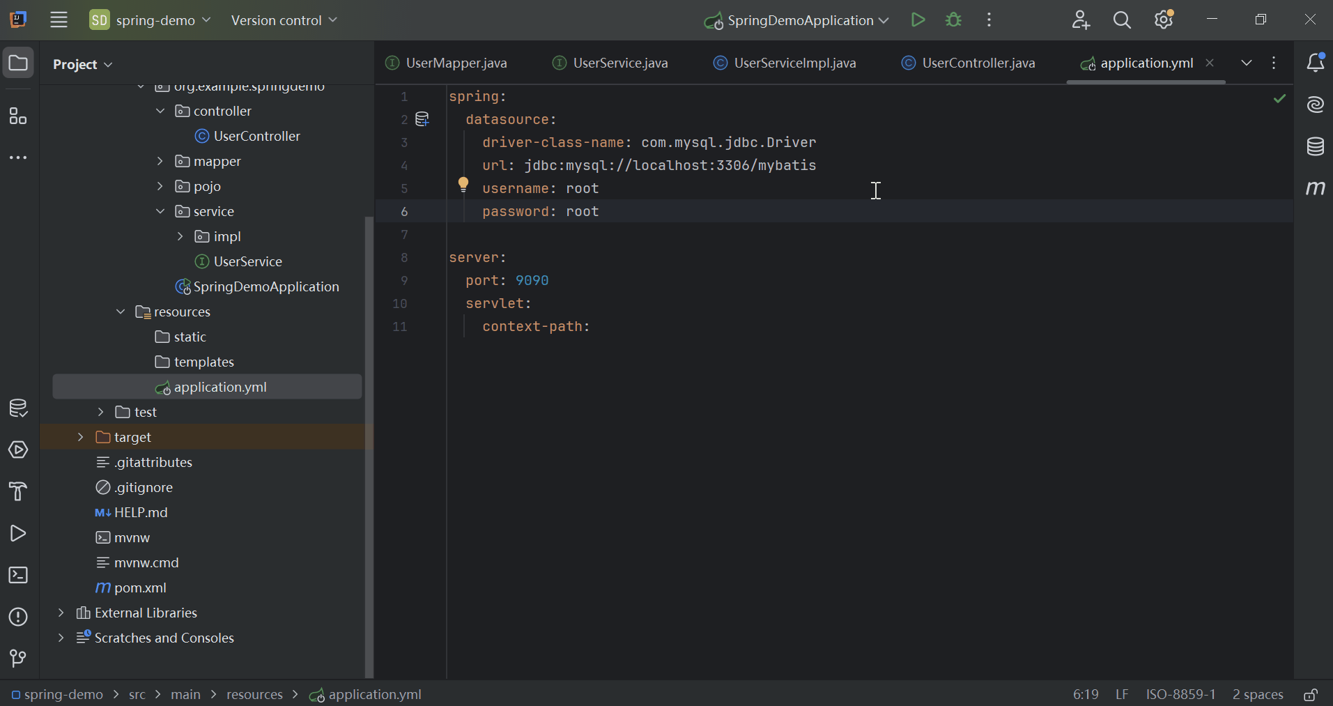Screen dimensions: 1333x706
Task: Open the Git version control tool window
Action: 18,659
